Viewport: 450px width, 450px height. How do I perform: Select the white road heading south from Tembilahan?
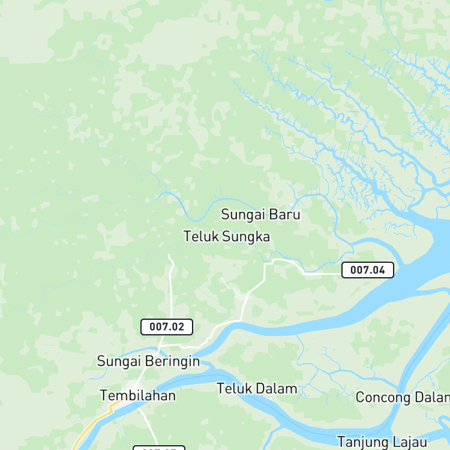click(x=148, y=426)
